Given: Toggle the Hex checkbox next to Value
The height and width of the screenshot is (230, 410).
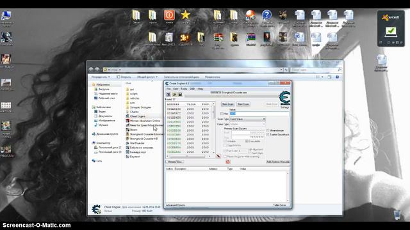Looking at the screenshot, I should tap(222, 114).
